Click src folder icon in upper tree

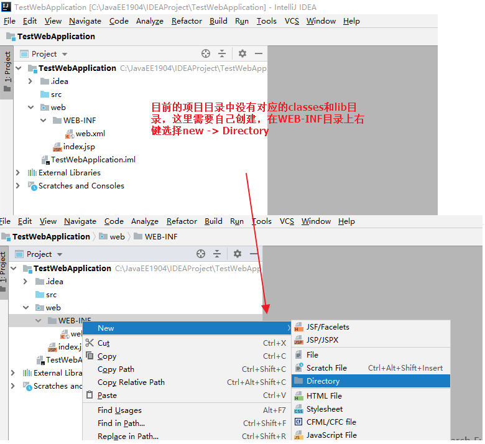pos(45,95)
